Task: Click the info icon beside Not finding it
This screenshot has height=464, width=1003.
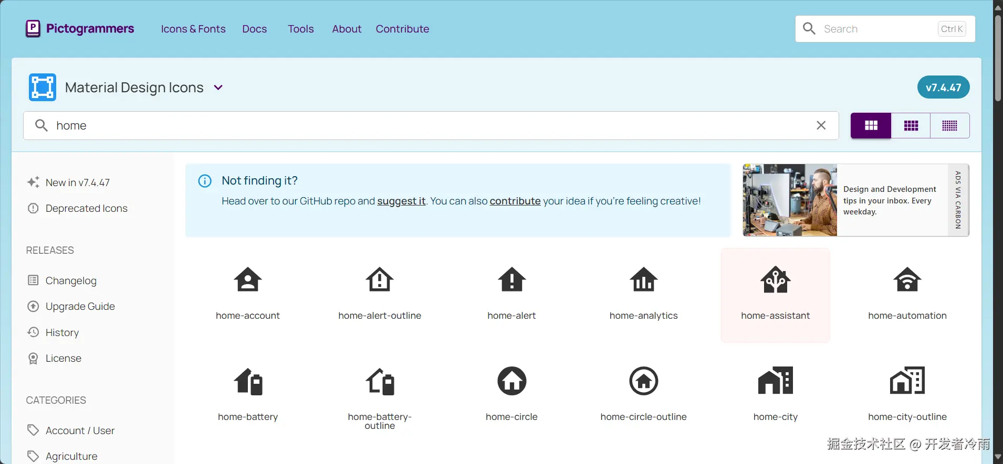Action: [205, 181]
